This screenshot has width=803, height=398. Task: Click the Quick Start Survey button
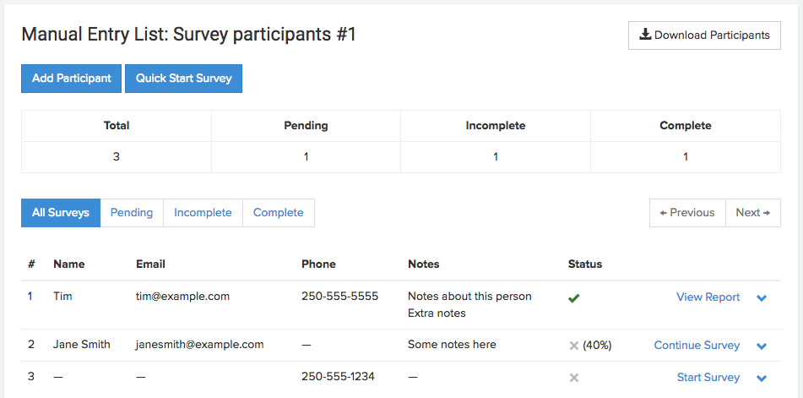183,79
